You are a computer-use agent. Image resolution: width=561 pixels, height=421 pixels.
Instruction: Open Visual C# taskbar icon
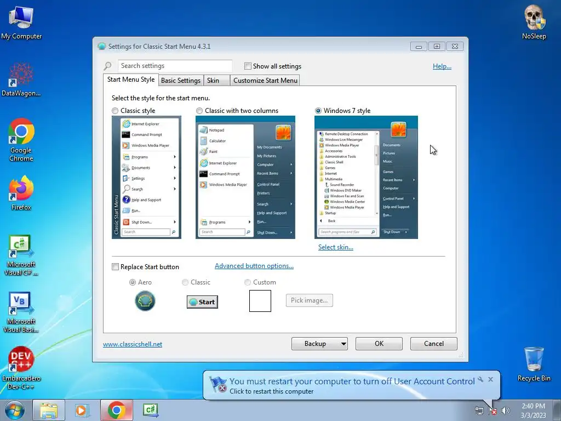click(150, 410)
